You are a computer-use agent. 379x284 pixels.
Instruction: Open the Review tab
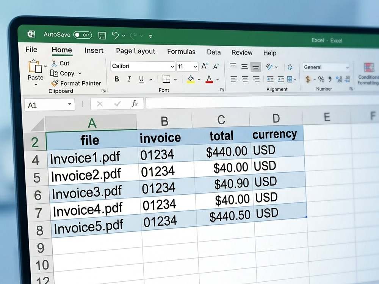click(242, 53)
